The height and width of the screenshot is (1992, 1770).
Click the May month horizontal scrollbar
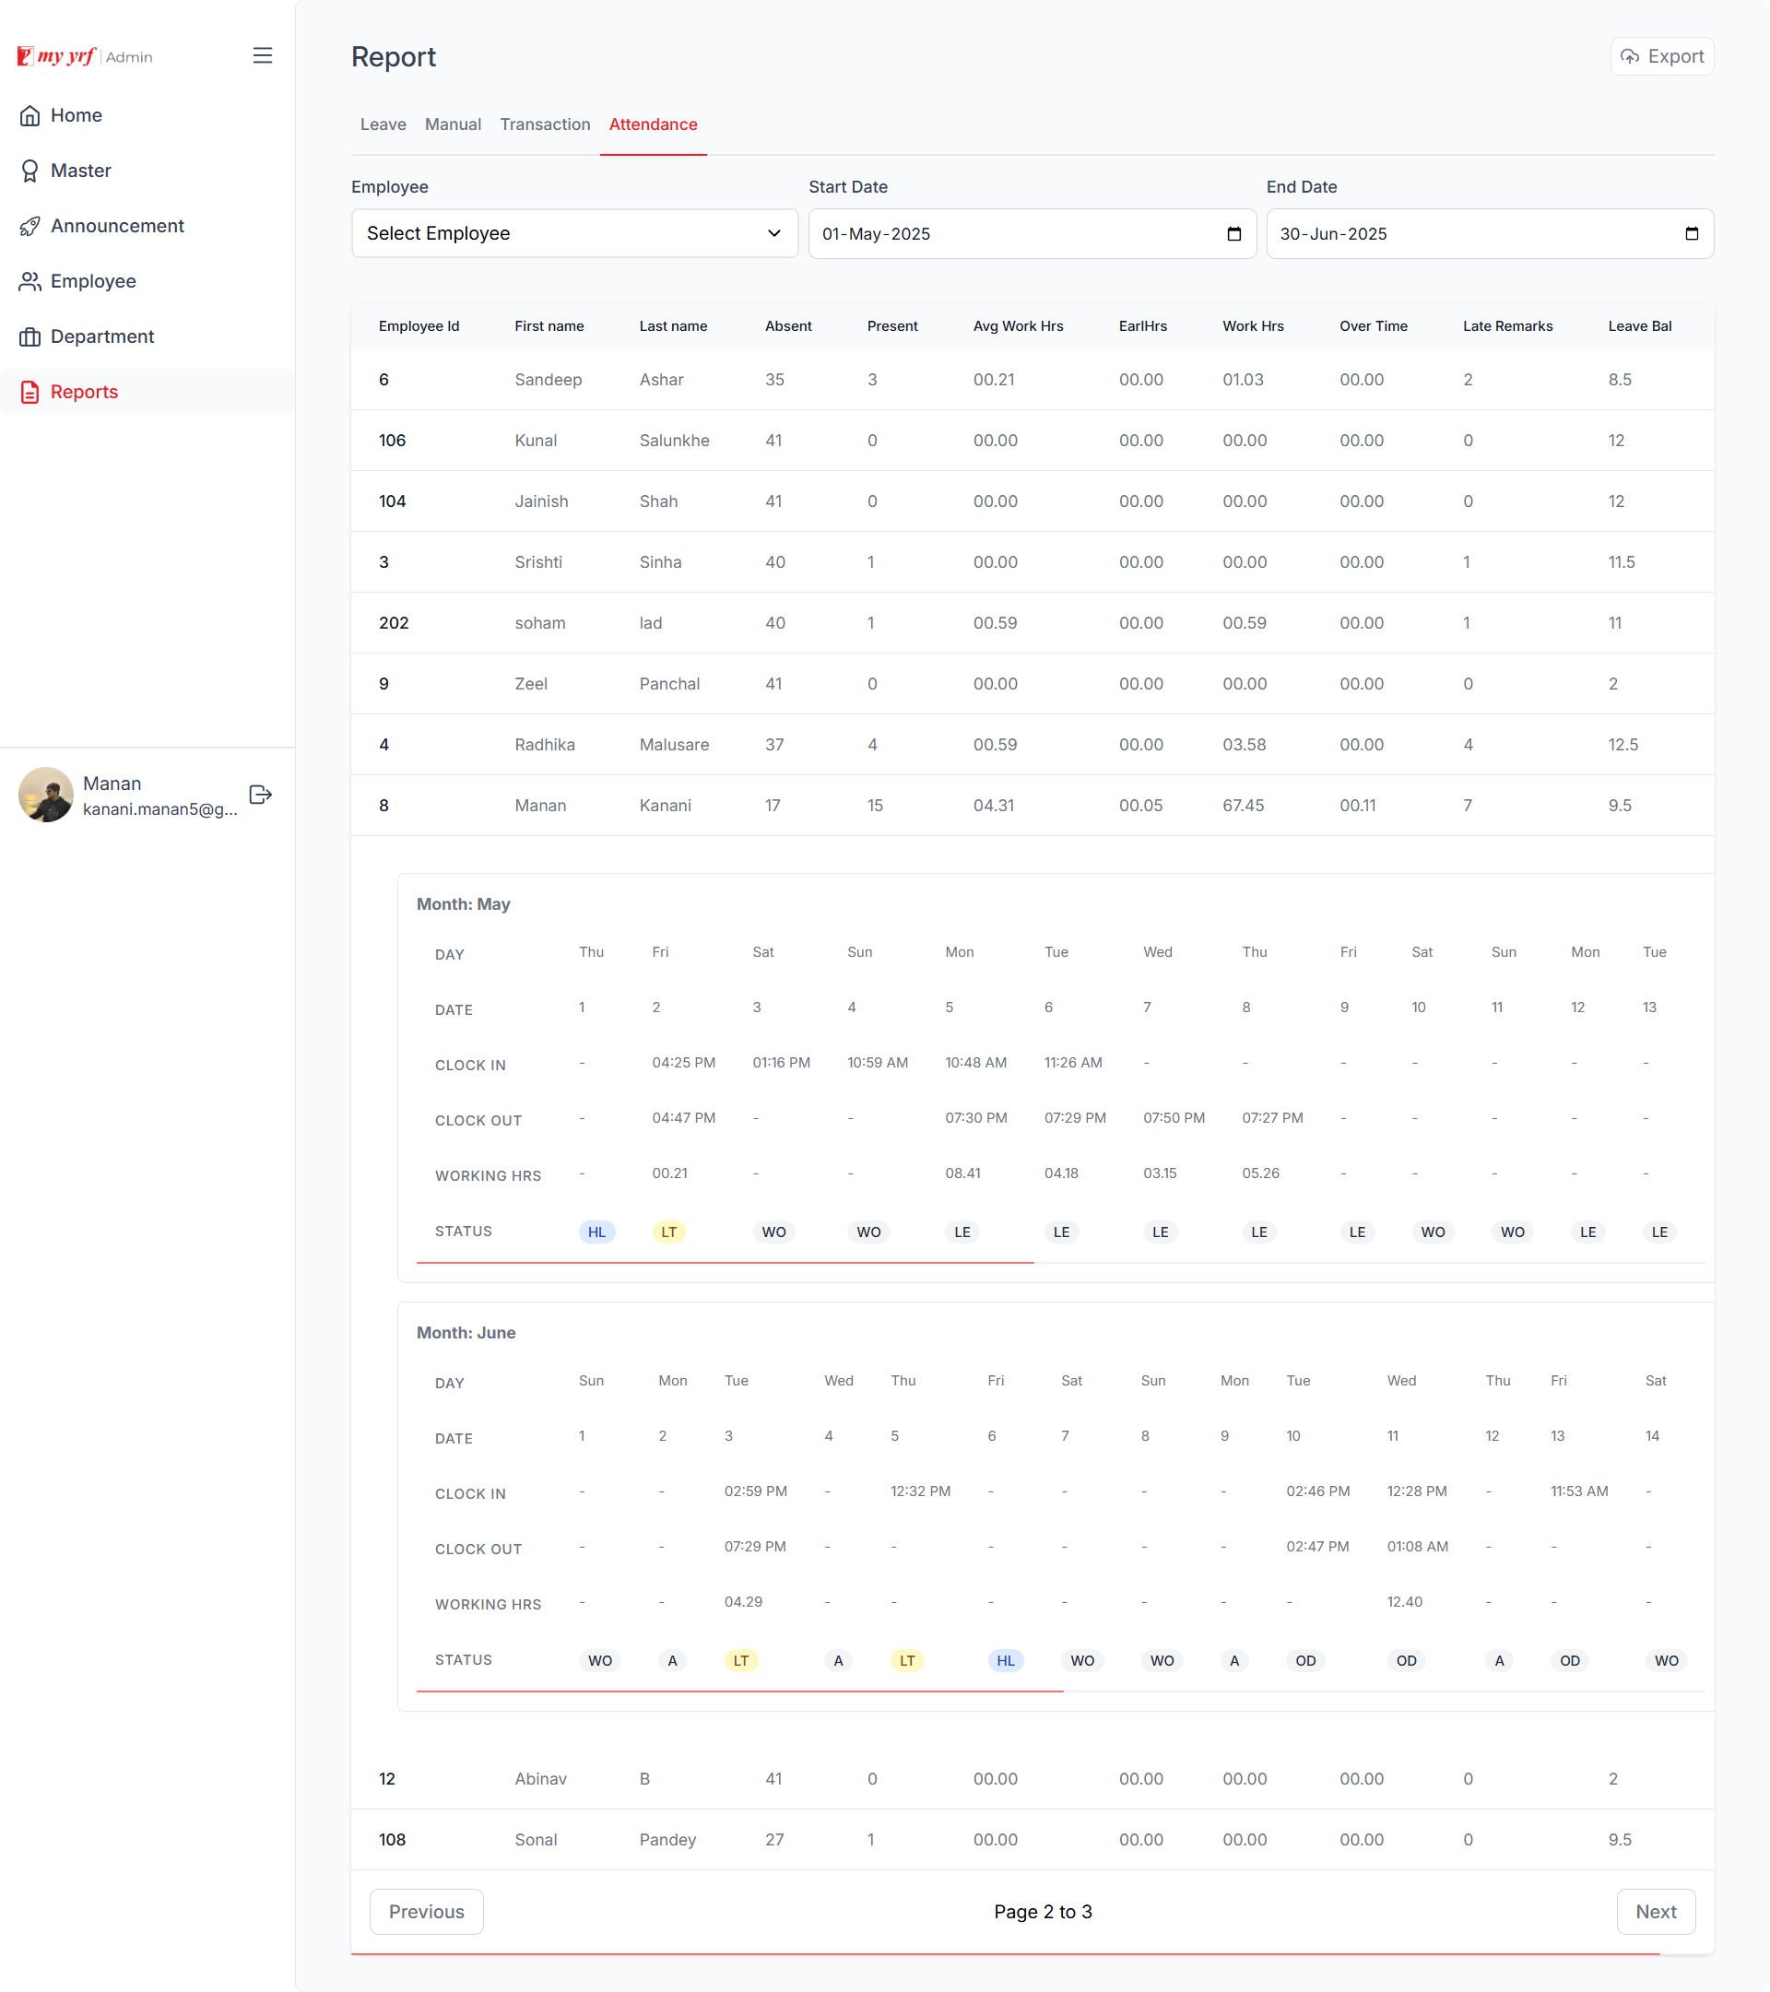tap(725, 1263)
